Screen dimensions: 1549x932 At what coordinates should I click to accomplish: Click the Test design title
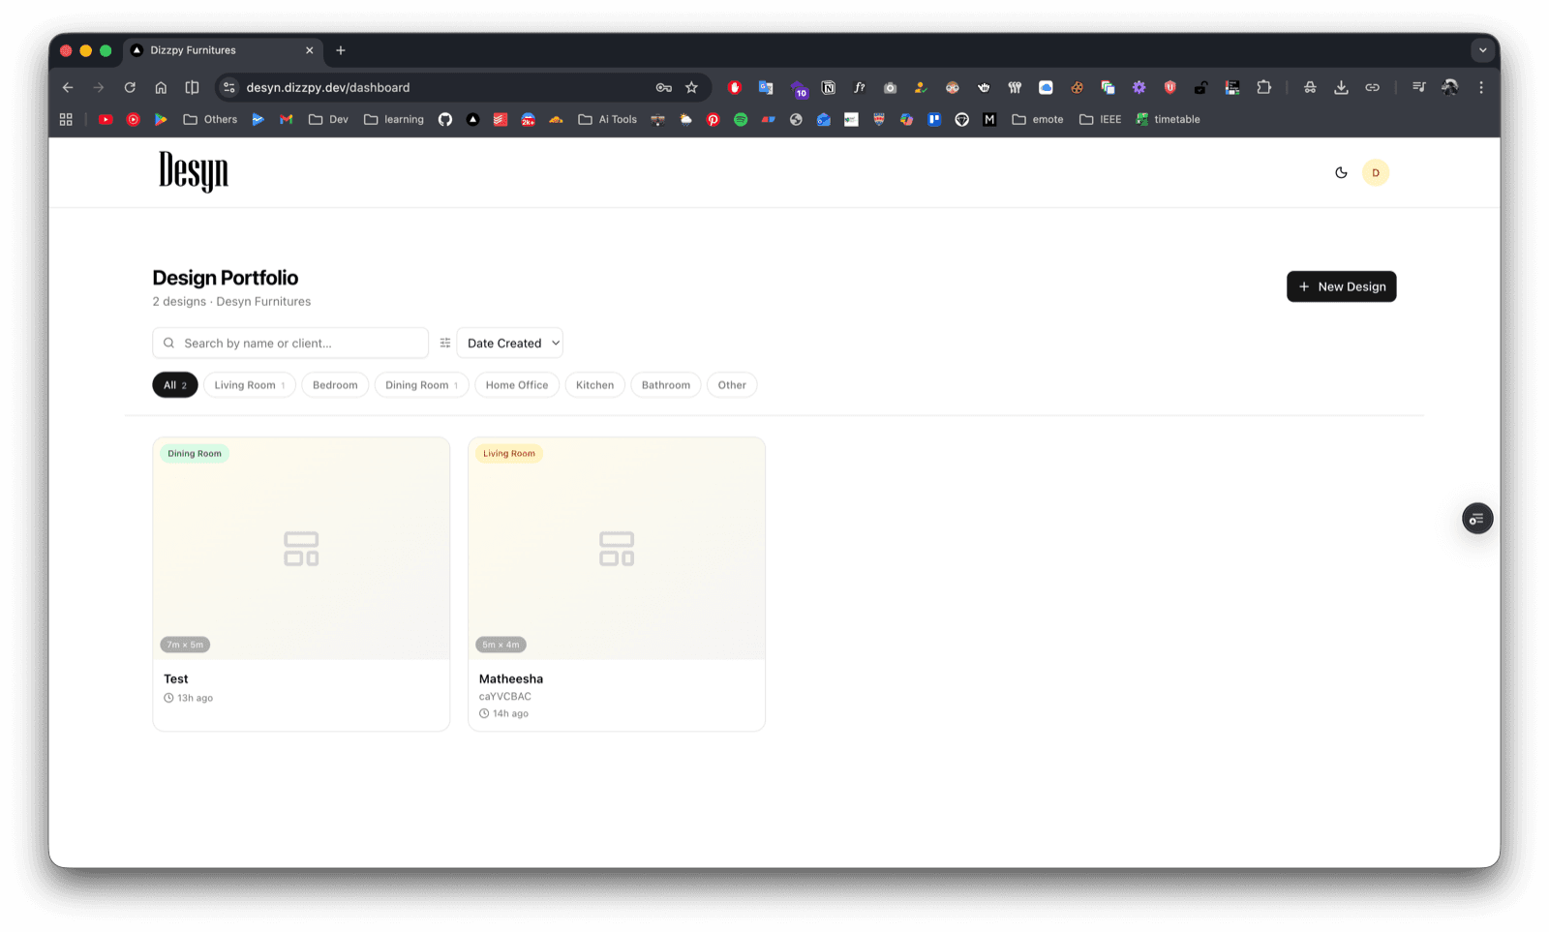pyautogui.click(x=176, y=678)
